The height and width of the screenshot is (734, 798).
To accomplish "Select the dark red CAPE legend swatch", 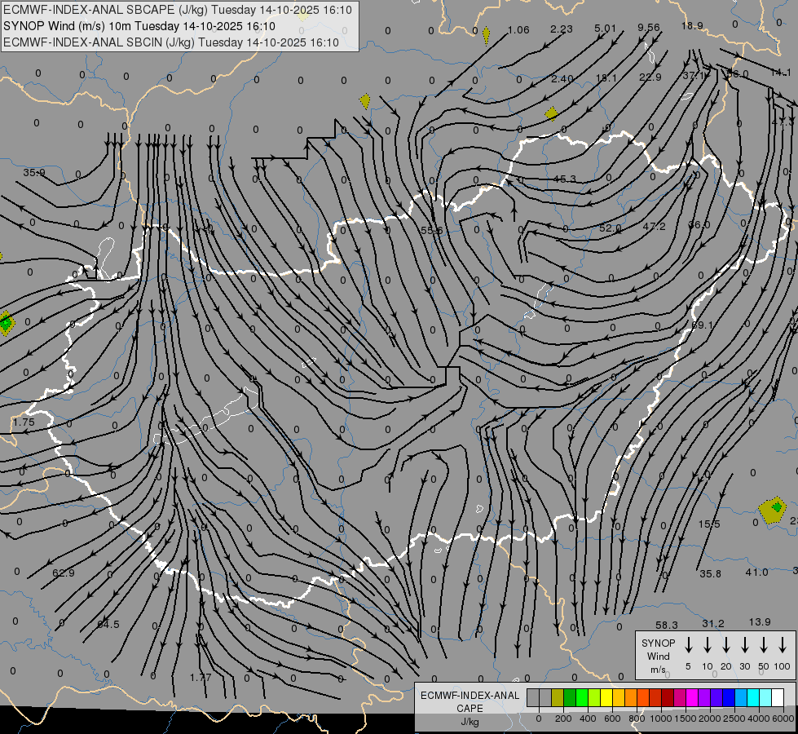I will [x=668, y=698].
